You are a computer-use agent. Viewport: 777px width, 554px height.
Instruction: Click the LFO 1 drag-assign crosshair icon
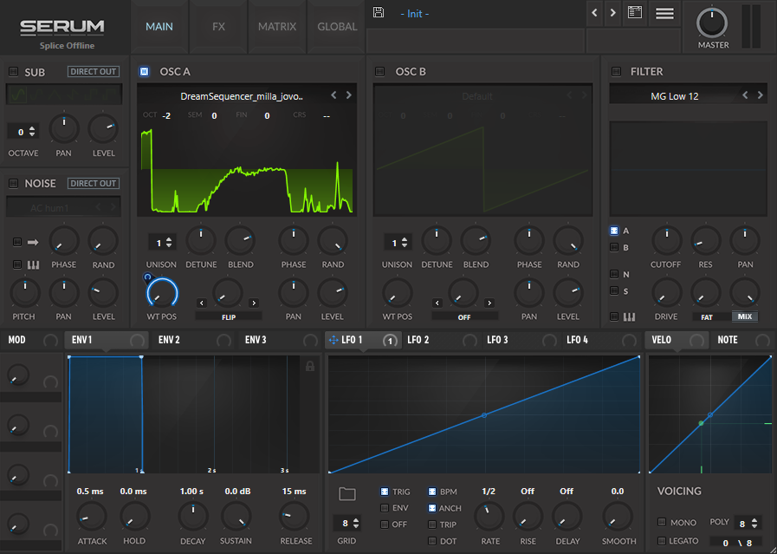(x=333, y=340)
